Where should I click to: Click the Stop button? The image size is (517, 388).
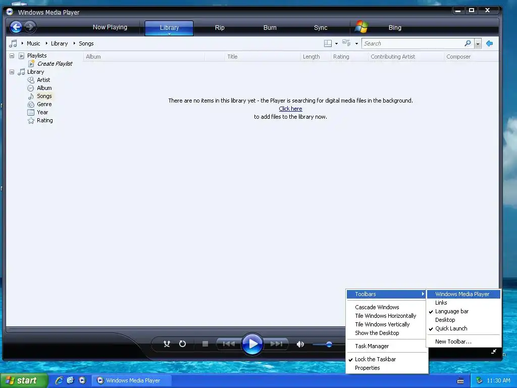[x=205, y=344]
